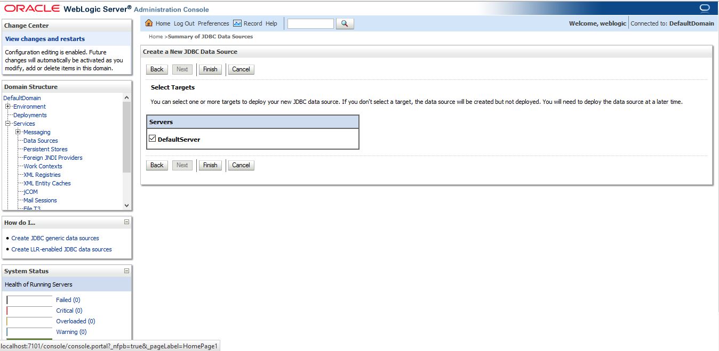This screenshot has height=351, width=719.
Task: Open Preferences in the top toolbar
Action: tap(213, 23)
